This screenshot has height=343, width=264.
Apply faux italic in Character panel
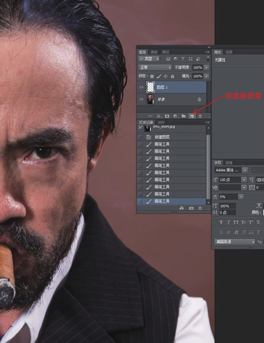pos(229,222)
